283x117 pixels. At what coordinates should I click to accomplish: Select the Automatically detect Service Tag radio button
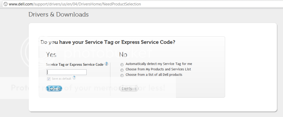pos(122,64)
